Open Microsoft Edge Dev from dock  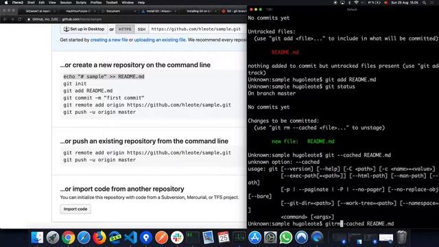pos(115,237)
